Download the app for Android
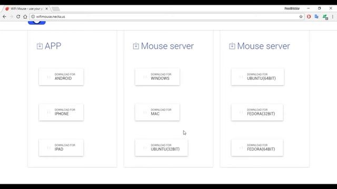337x189 pixels. pos(61,77)
